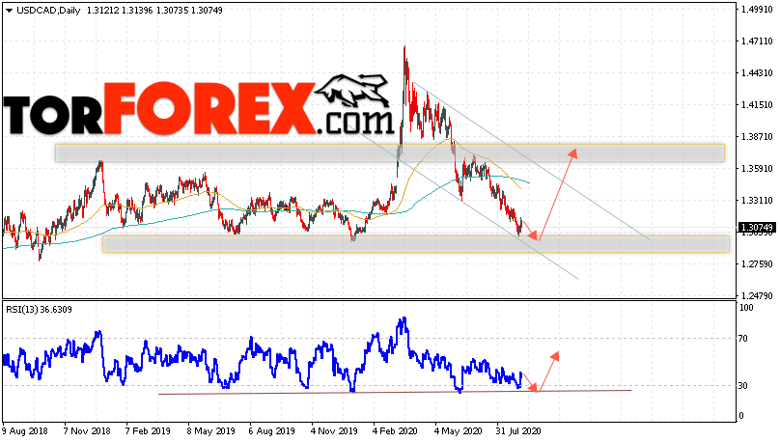Click the 7 Feb 2019 date label
The height and width of the screenshot is (442, 780).
149,430
